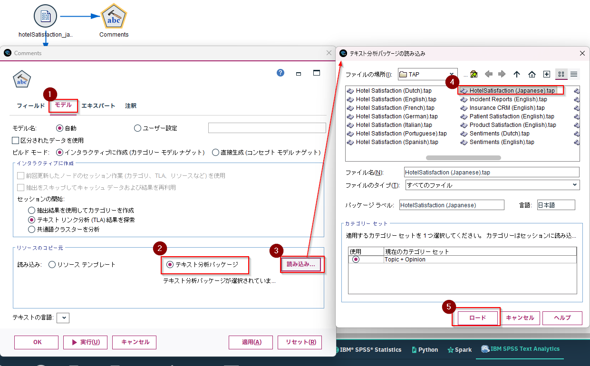Click the create new folder icon
The width and height of the screenshot is (590, 366).
tap(546, 74)
